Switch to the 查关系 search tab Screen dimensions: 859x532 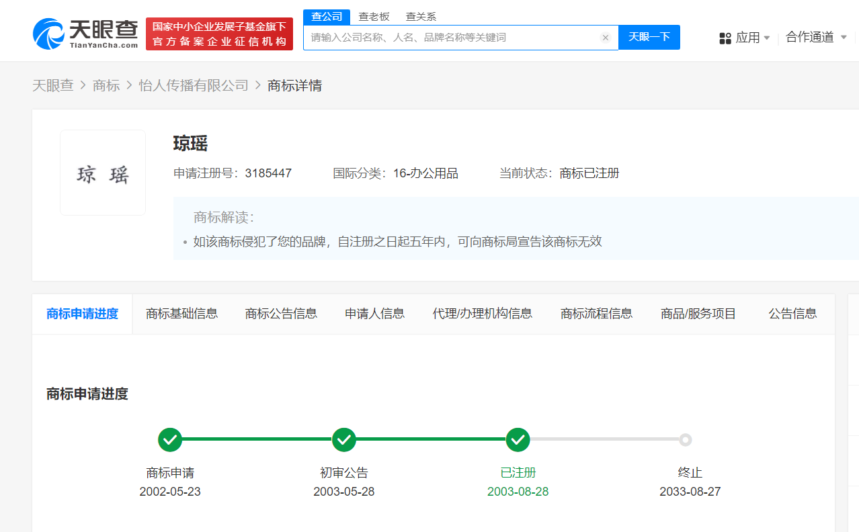point(421,17)
